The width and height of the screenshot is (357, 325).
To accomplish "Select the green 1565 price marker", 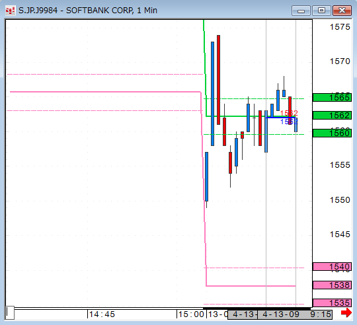I will pyautogui.click(x=332, y=97).
